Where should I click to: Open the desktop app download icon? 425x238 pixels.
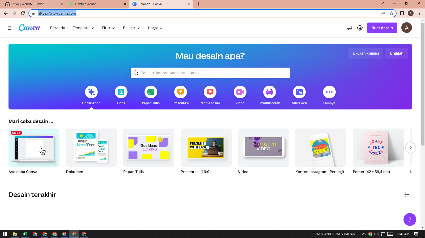point(349,28)
